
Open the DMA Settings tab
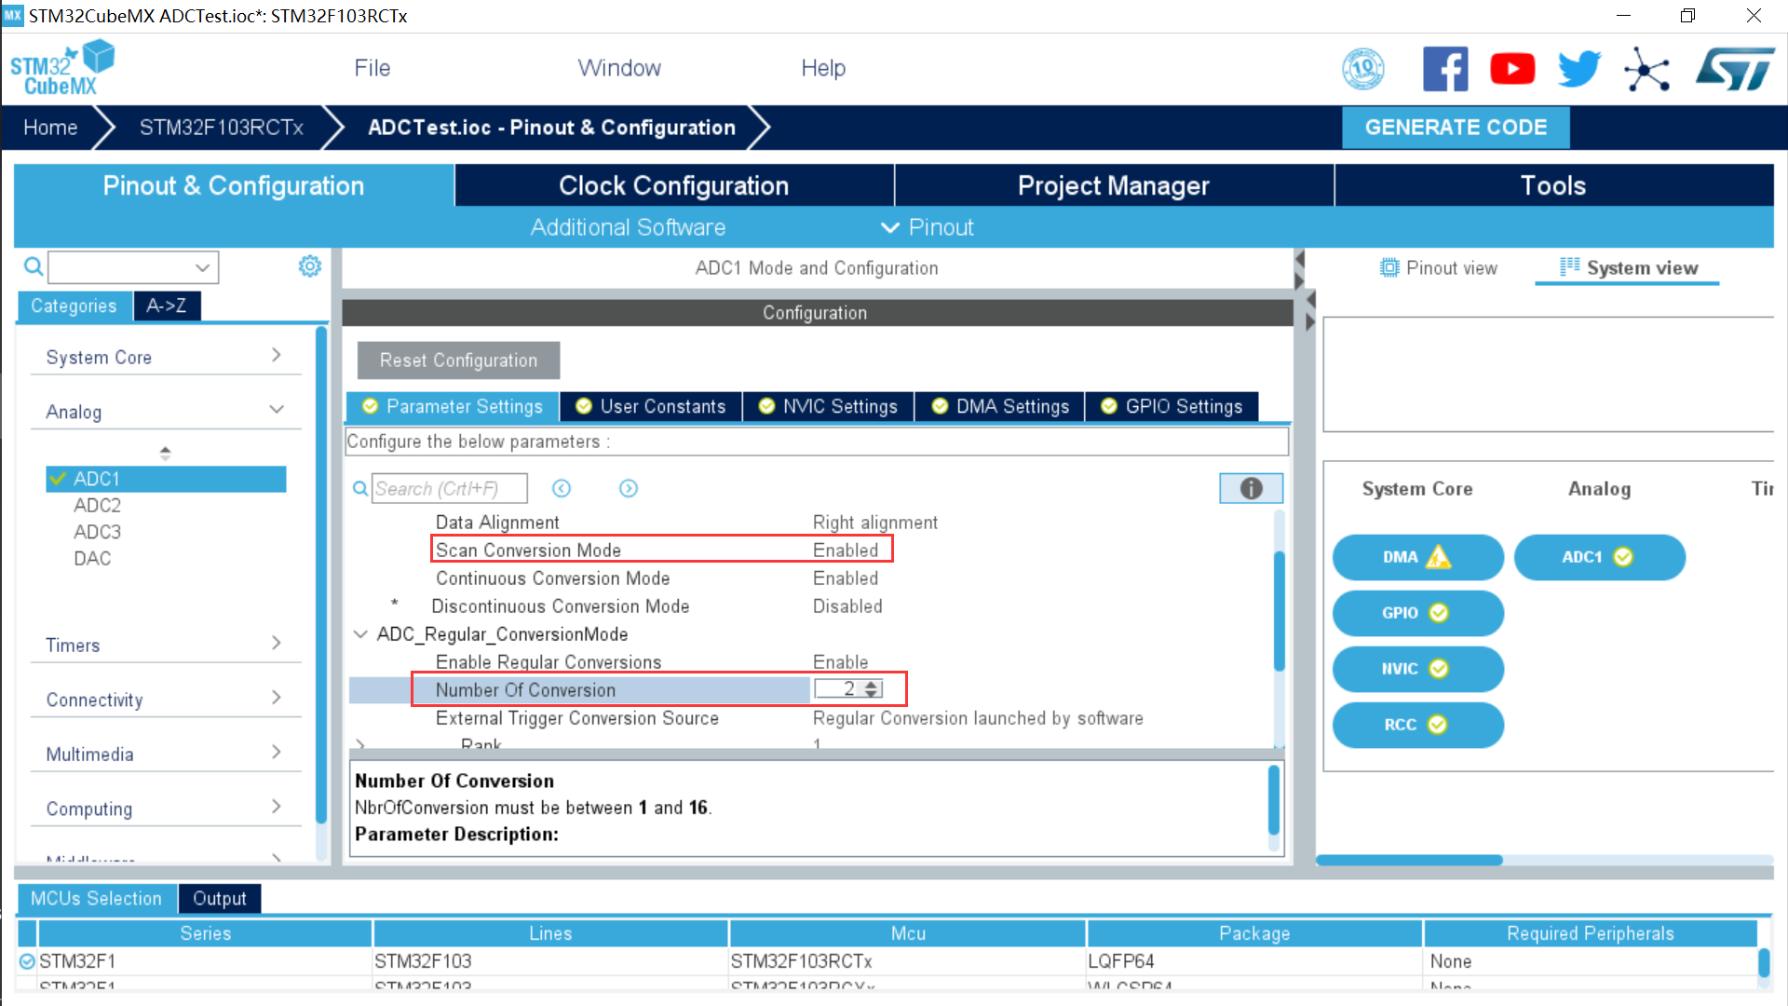1001,406
